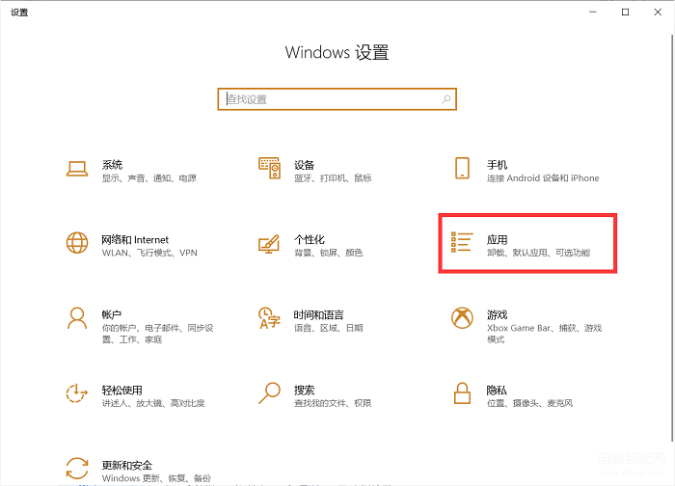This screenshot has height=486, width=675.
Task: Open the 时间和语言 settings label
Action: [319, 314]
